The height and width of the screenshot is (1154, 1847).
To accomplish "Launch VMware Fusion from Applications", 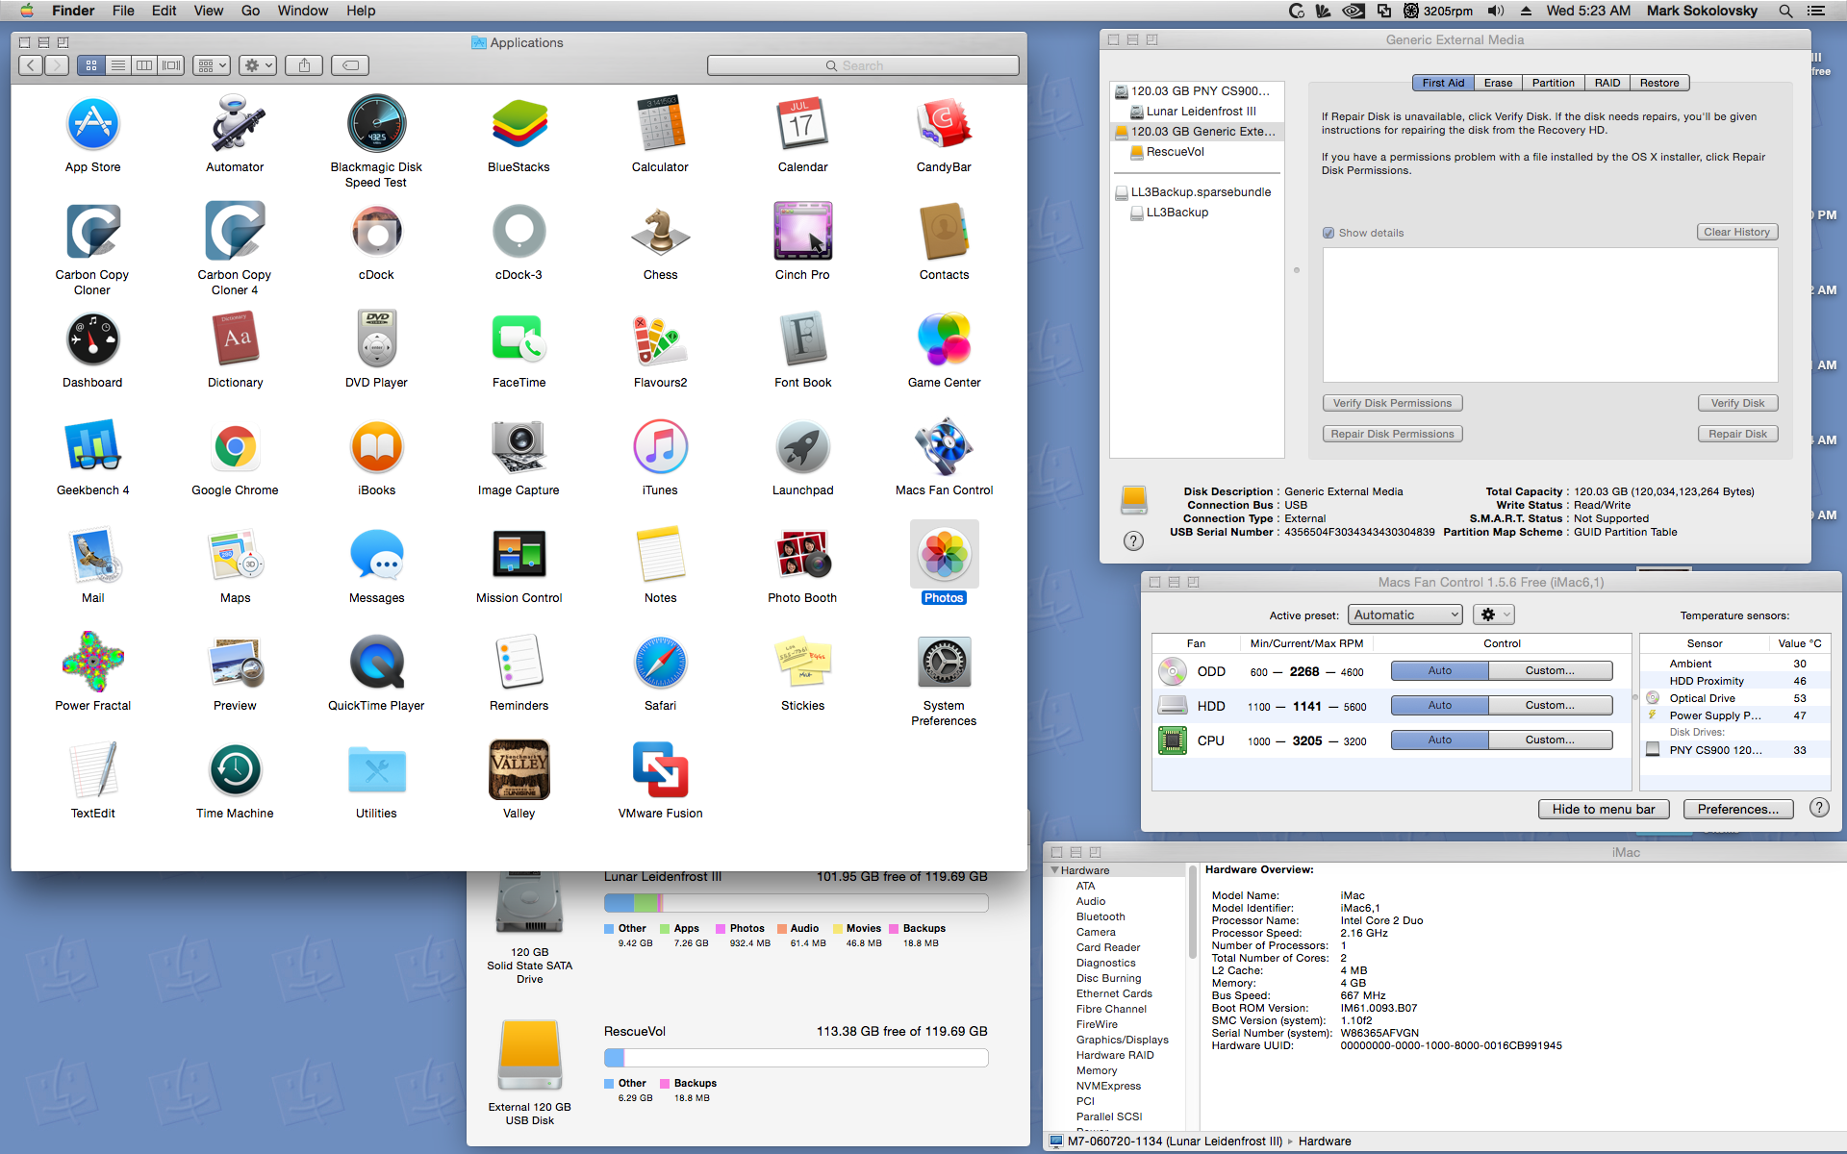I will tap(660, 771).
